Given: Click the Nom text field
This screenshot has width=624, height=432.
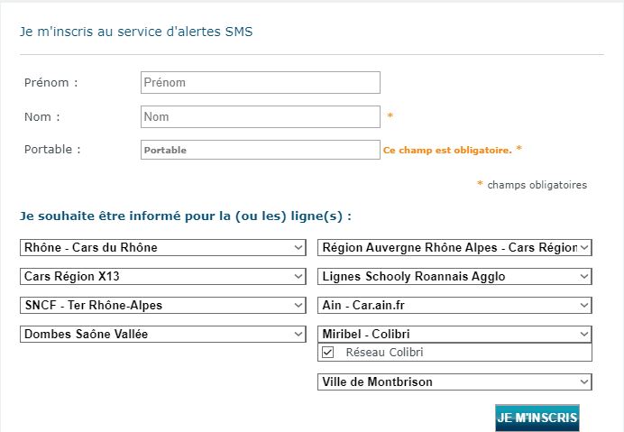Looking at the screenshot, I should tap(260, 117).
